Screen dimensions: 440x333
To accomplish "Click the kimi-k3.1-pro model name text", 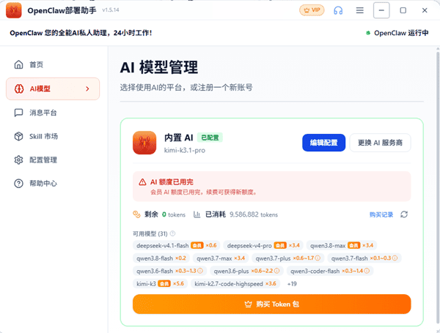I will pos(185,150).
